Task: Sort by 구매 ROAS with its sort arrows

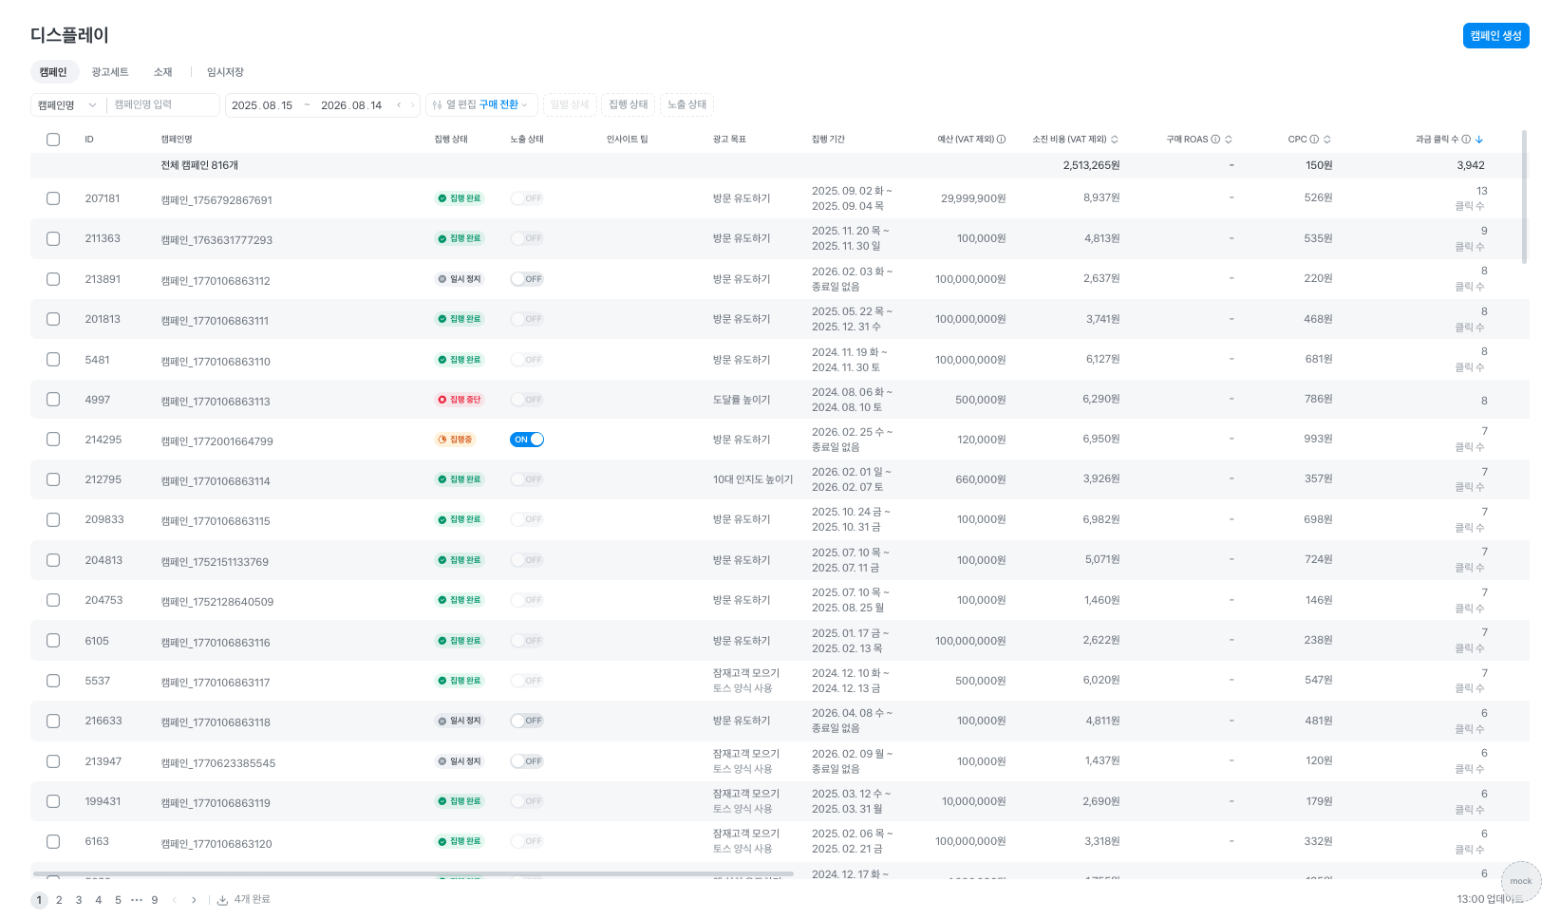Action: coord(1229,140)
